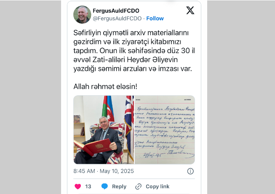This screenshot has height=194, width=275.
Task: Click the FergusAuldFCDO profile avatar
Action: 82,15
